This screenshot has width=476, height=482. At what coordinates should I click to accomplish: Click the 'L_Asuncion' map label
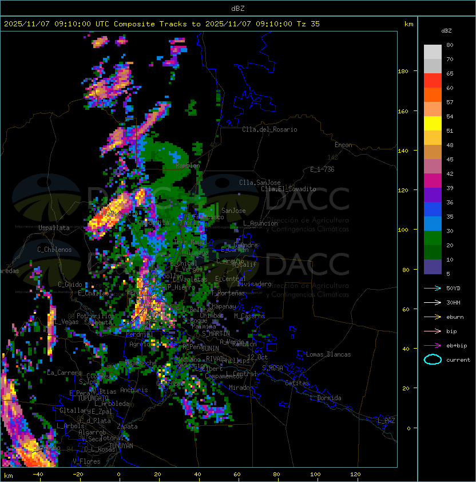pos(260,223)
